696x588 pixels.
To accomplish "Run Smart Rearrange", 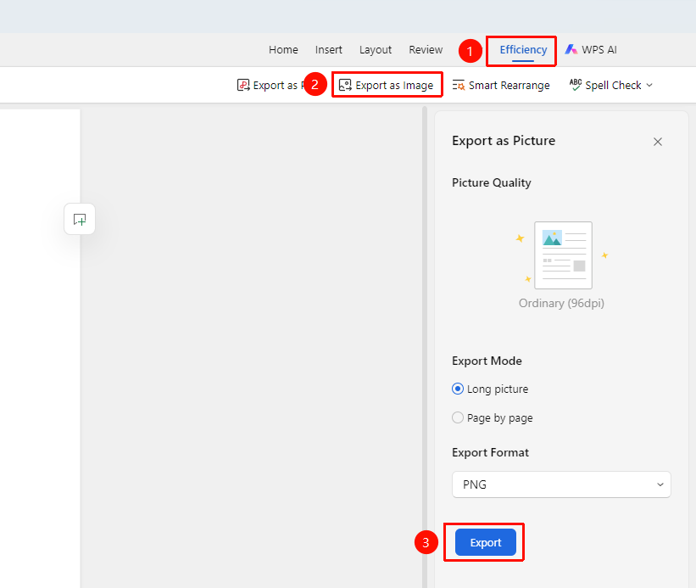I will pos(501,85).
